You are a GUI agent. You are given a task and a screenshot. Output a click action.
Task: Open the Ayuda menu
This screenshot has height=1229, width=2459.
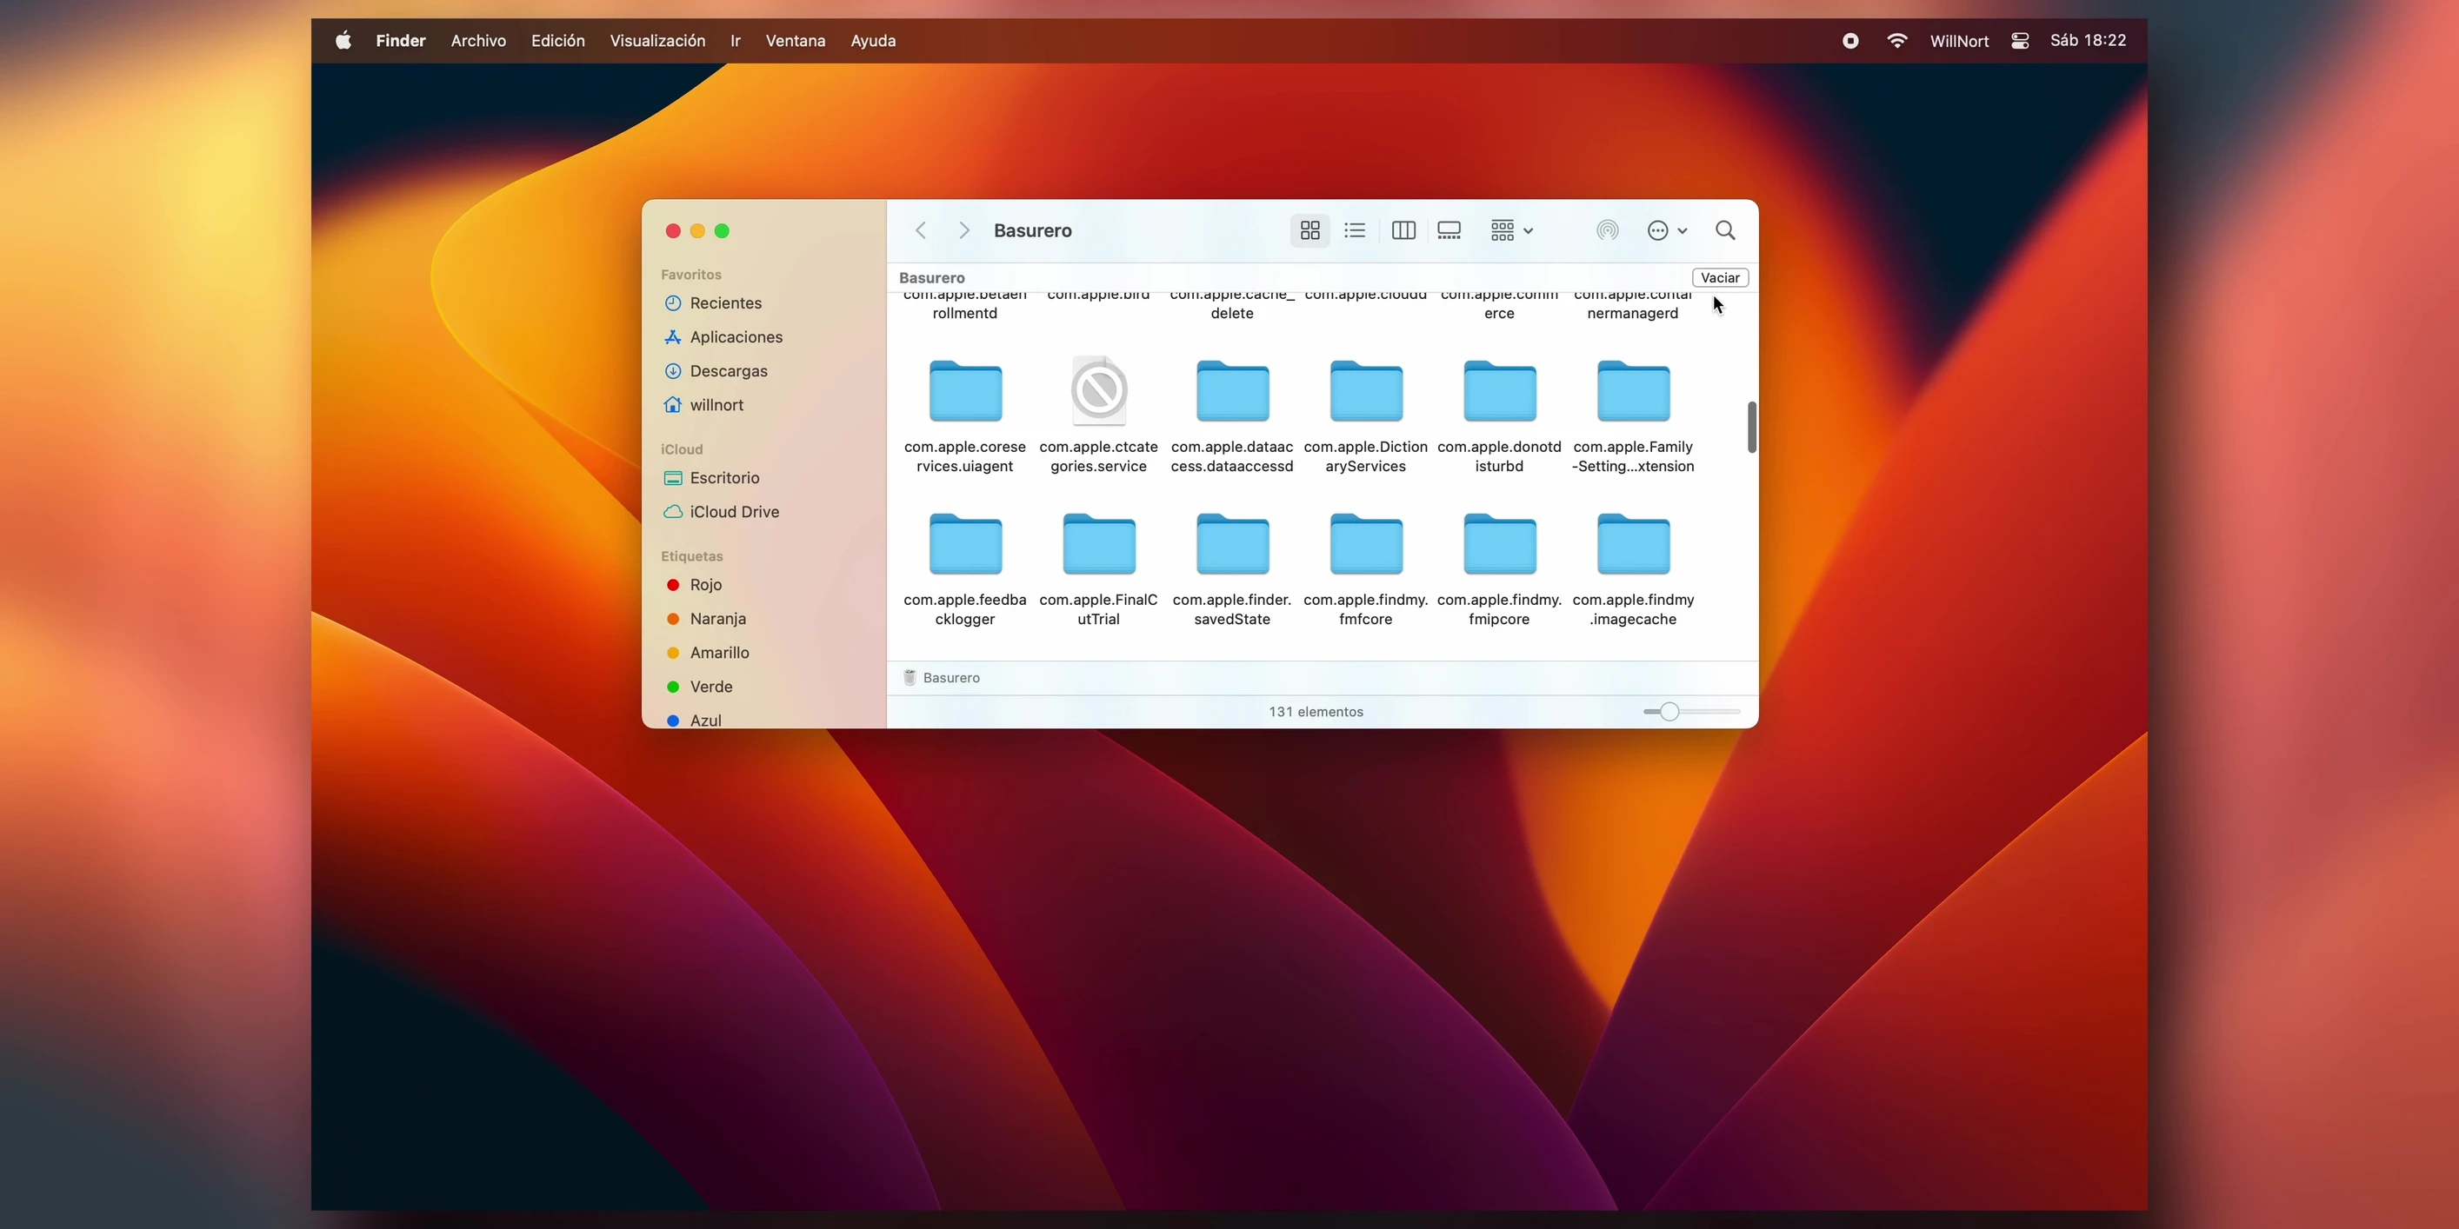coord(872,40)
